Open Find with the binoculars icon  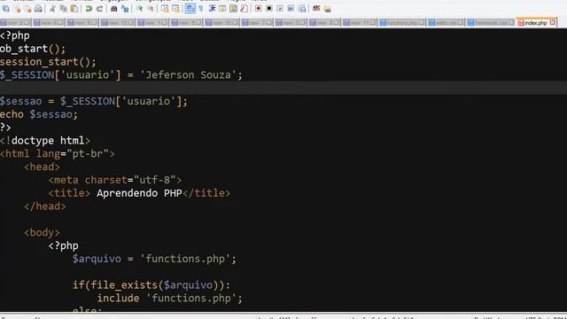(x=114, y=9)
